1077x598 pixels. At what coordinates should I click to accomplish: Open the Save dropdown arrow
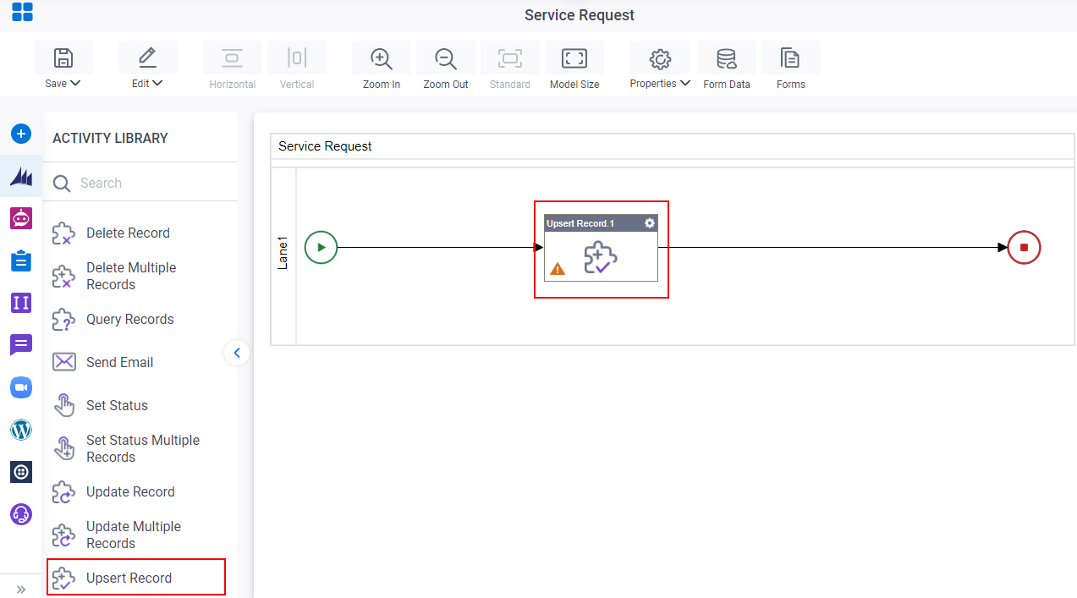coord(75,84)
